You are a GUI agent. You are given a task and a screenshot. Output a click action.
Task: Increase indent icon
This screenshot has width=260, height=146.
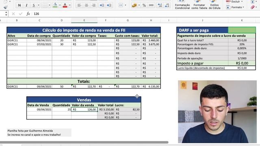click(109, 5)
